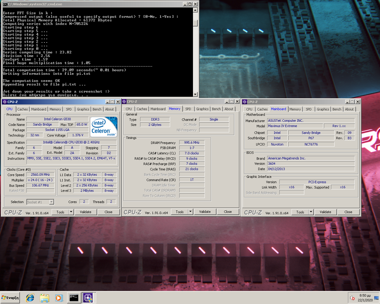This screenshot has height=304, width=380.
Task: Open Tools dropdown arrow in Mainboard CPU-Z window
Action: 311,212
